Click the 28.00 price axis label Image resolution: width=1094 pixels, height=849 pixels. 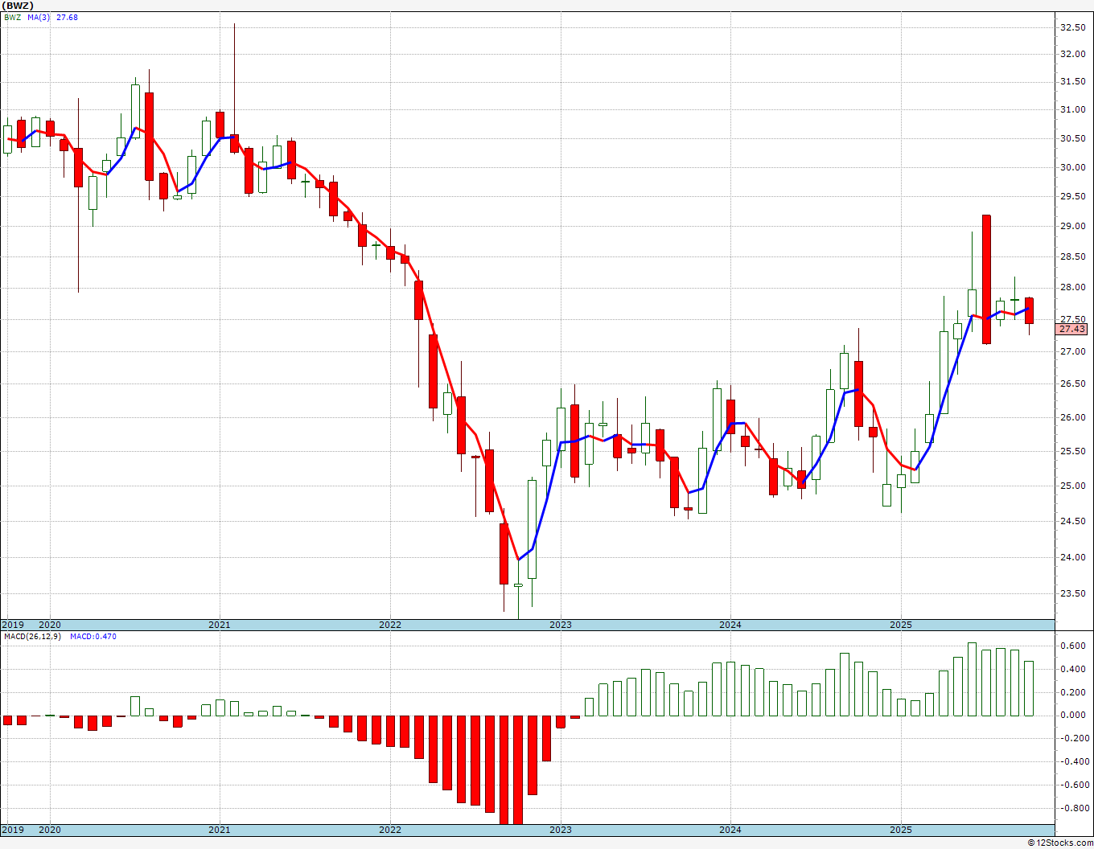[x=1072, y=288]
